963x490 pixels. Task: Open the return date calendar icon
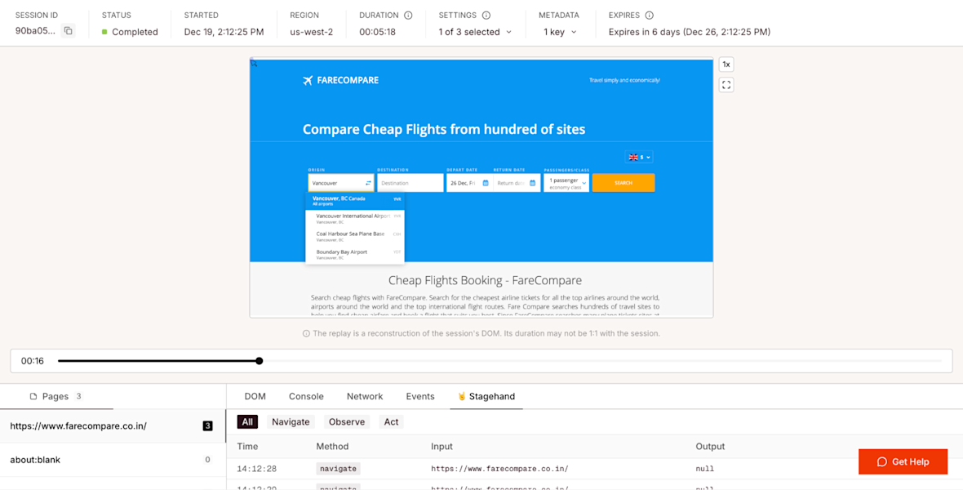(x=532, y=183)
